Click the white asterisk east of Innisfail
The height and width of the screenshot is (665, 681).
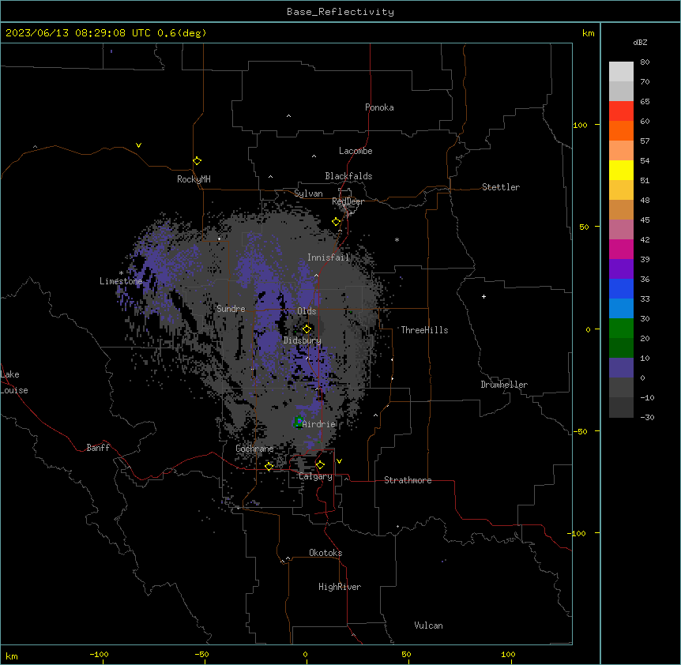click(x=397, y=239)
